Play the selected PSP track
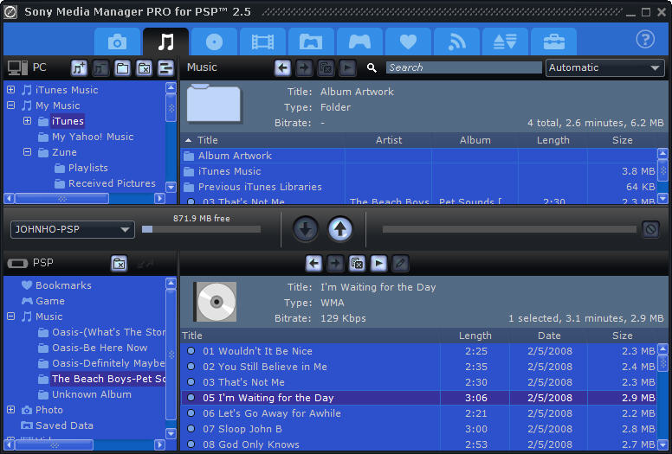Image resolution: width=672 pixels, height=454 pixels. pos(378,263)
